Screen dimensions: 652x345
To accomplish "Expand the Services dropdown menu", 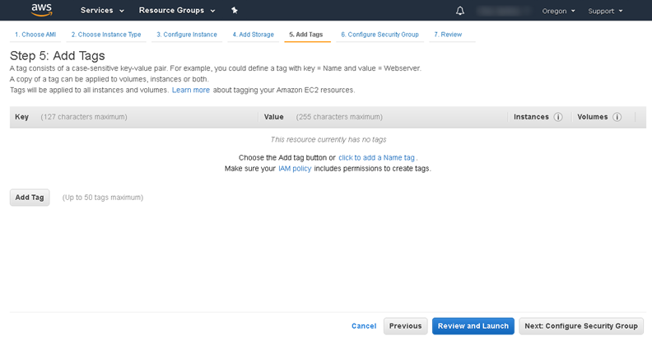I will [102, 11].
